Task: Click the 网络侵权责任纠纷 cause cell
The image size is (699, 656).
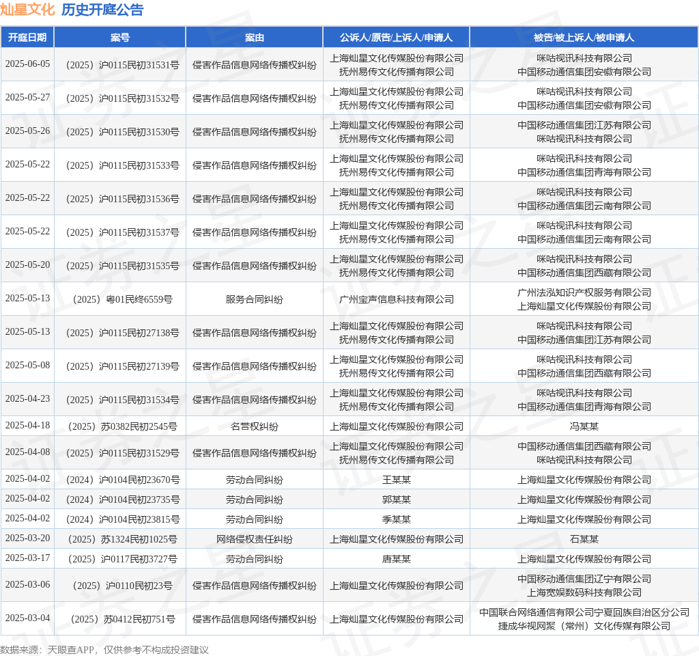Action: coord(254,540)
